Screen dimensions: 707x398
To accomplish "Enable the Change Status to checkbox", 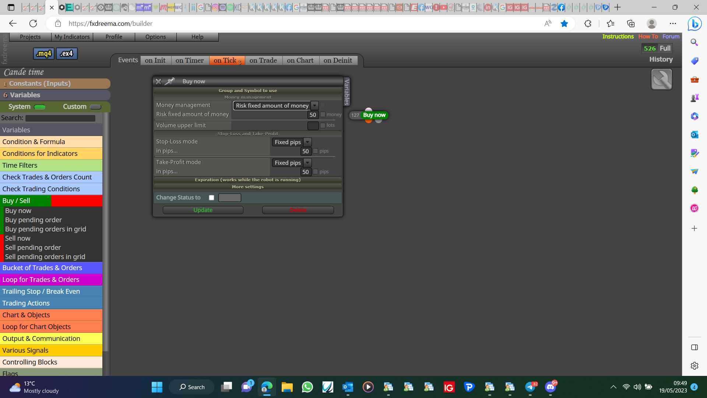I will pyautogui.click(x=211, y=198).
